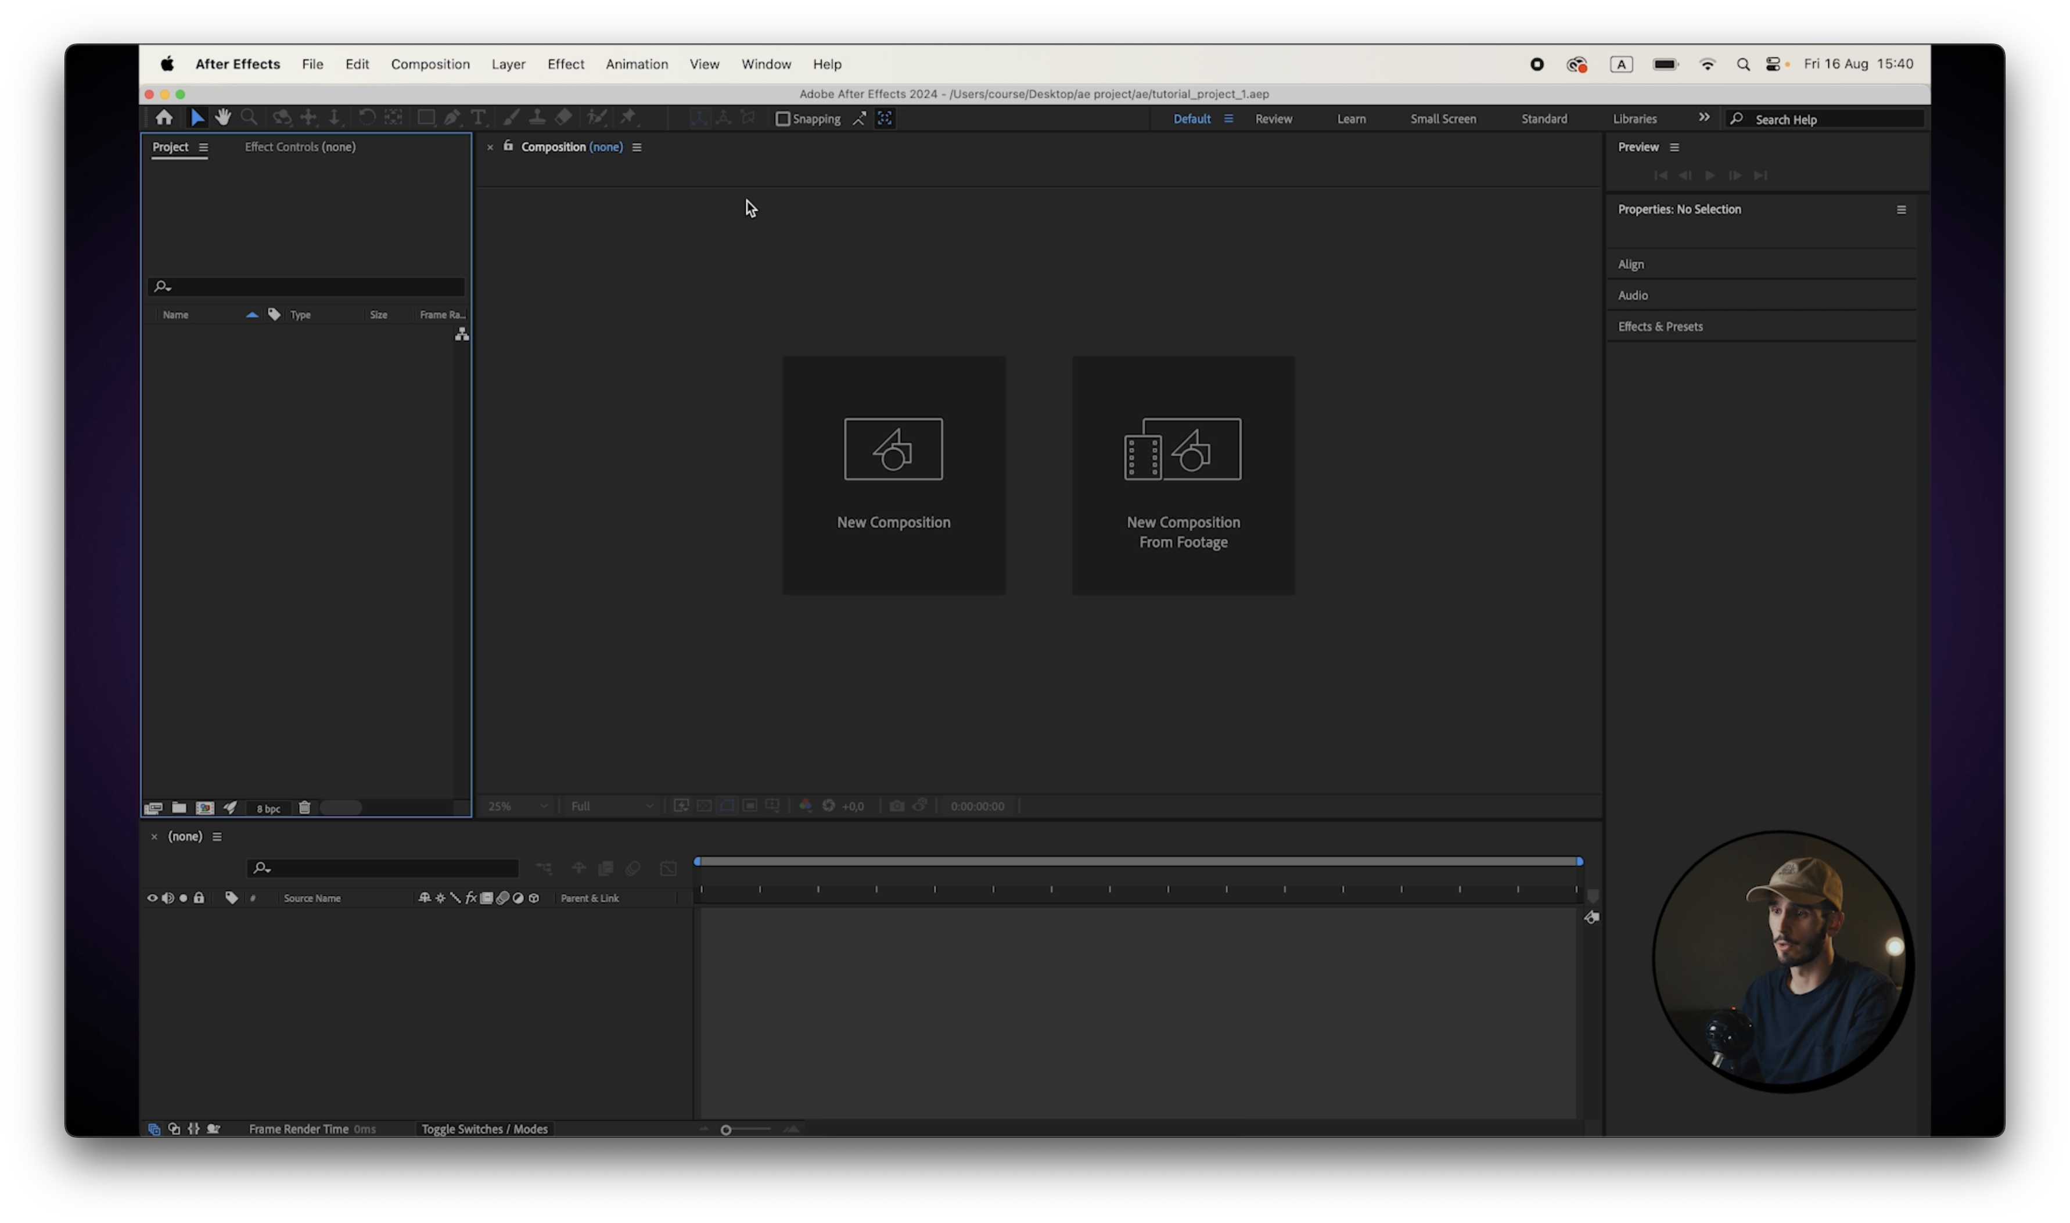Select the Hand tool
This screenshot has height=1223, width=2070.
tap(222, 118)
